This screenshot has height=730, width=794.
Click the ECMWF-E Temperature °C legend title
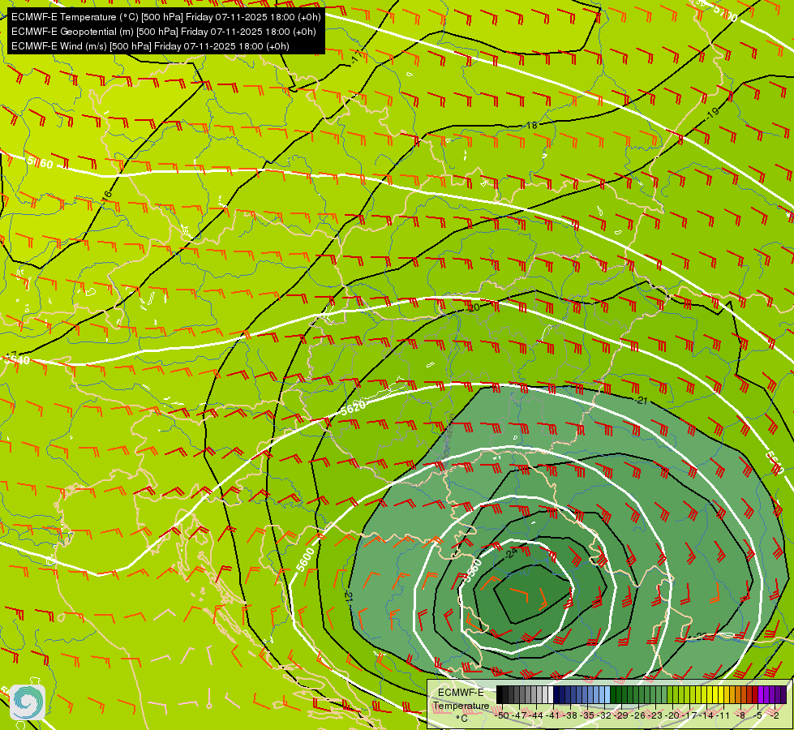pyautogui.click(x=461, y=705)
